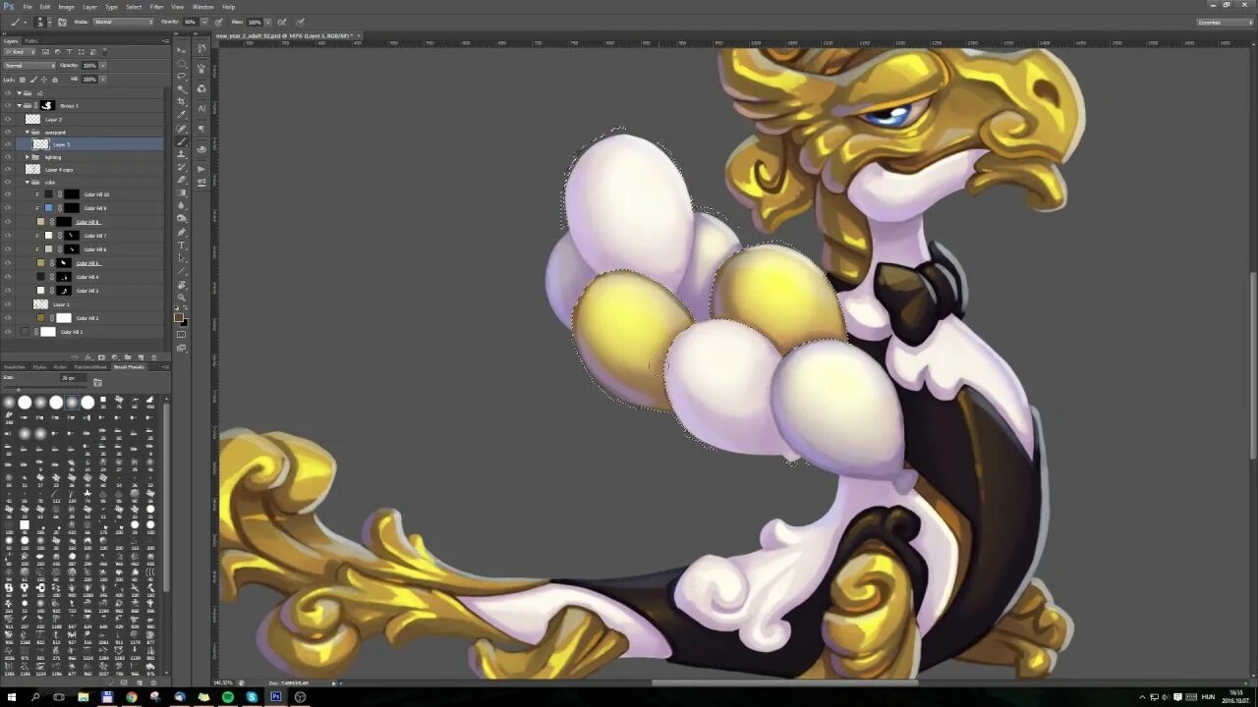Screen dimensions: 1258x707
Task: Click the foreground color swatch
Action: pyautogui.click(x=179, y=317)
